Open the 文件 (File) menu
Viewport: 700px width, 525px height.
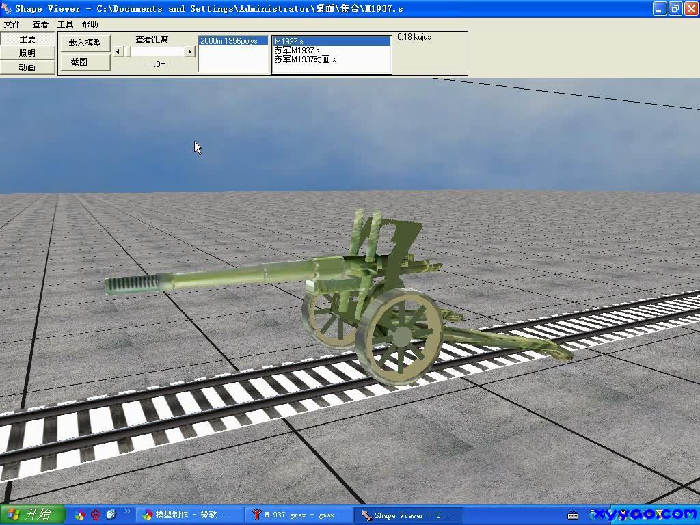[x=12, y=25]
